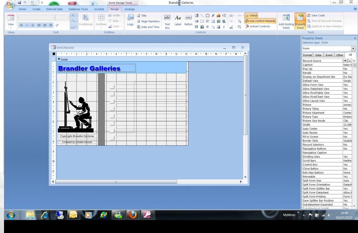Toggle Italic formatting
This screenshot has height=233, width=358.
coord(27,25)
